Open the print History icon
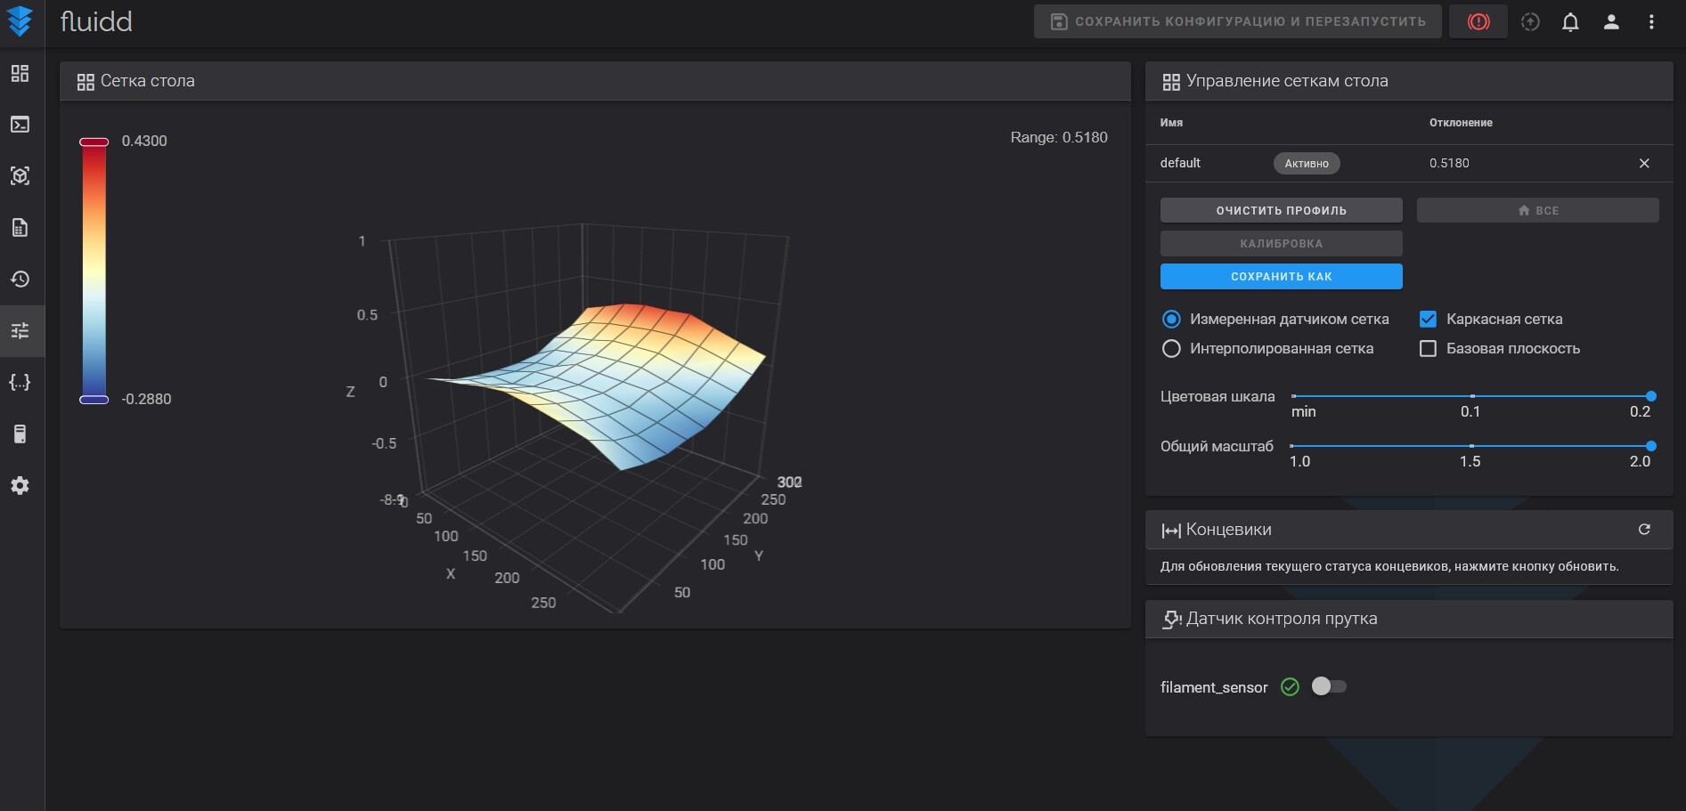Image resolution: width=1686 pixels, height=811 pixels. [20, 280]
